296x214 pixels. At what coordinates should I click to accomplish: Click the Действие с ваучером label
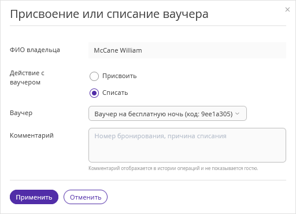[x=27, y=78]
